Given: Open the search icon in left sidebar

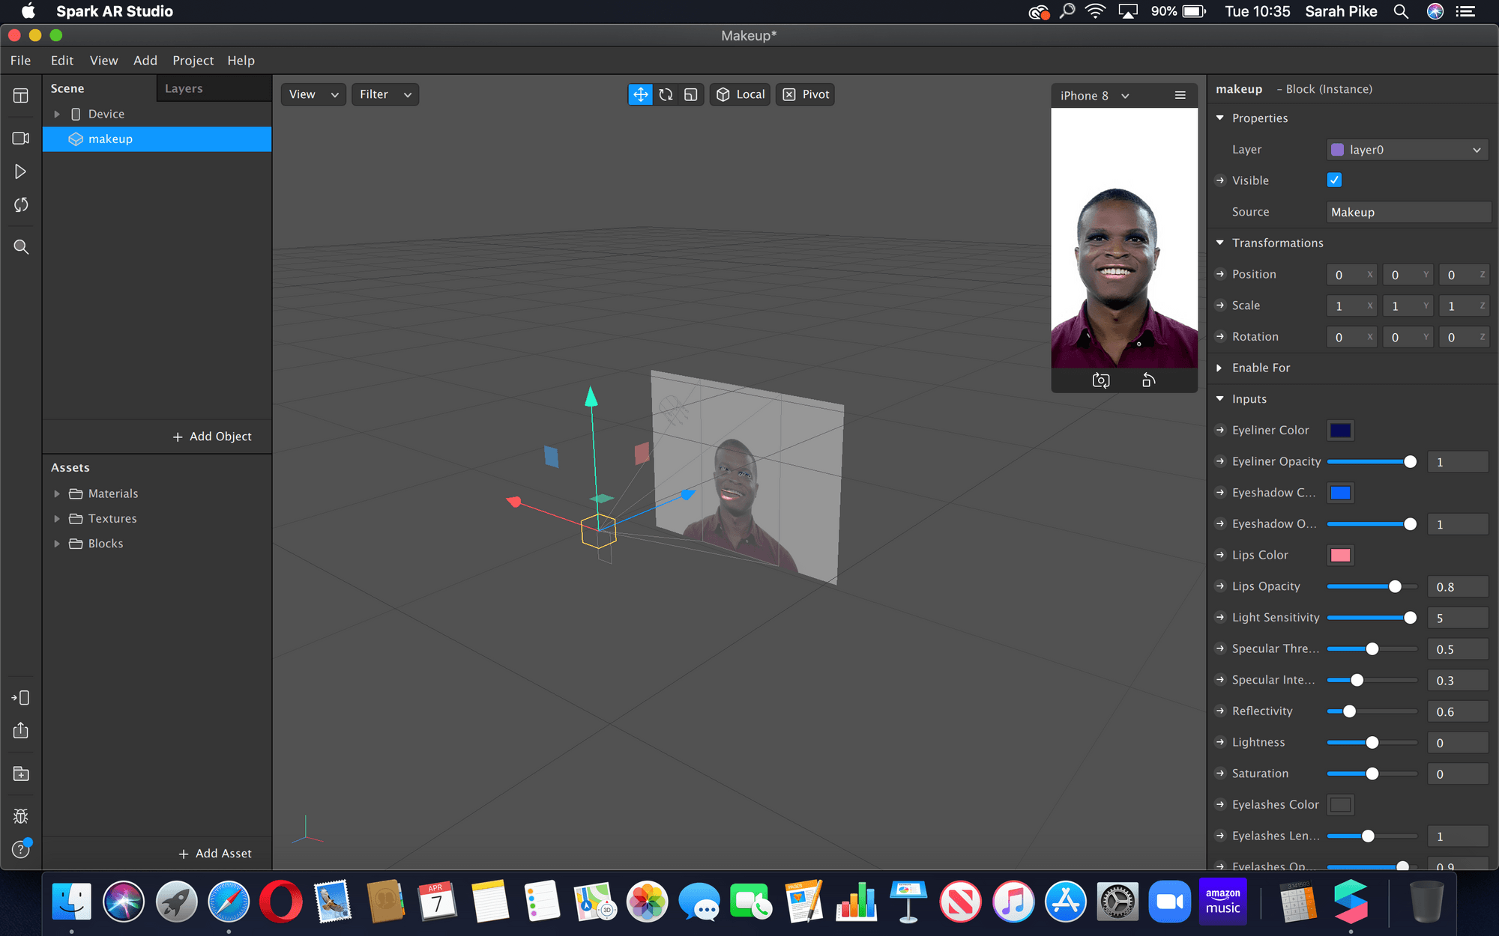Looking at the screenshot, I should (x=21, y=247).
